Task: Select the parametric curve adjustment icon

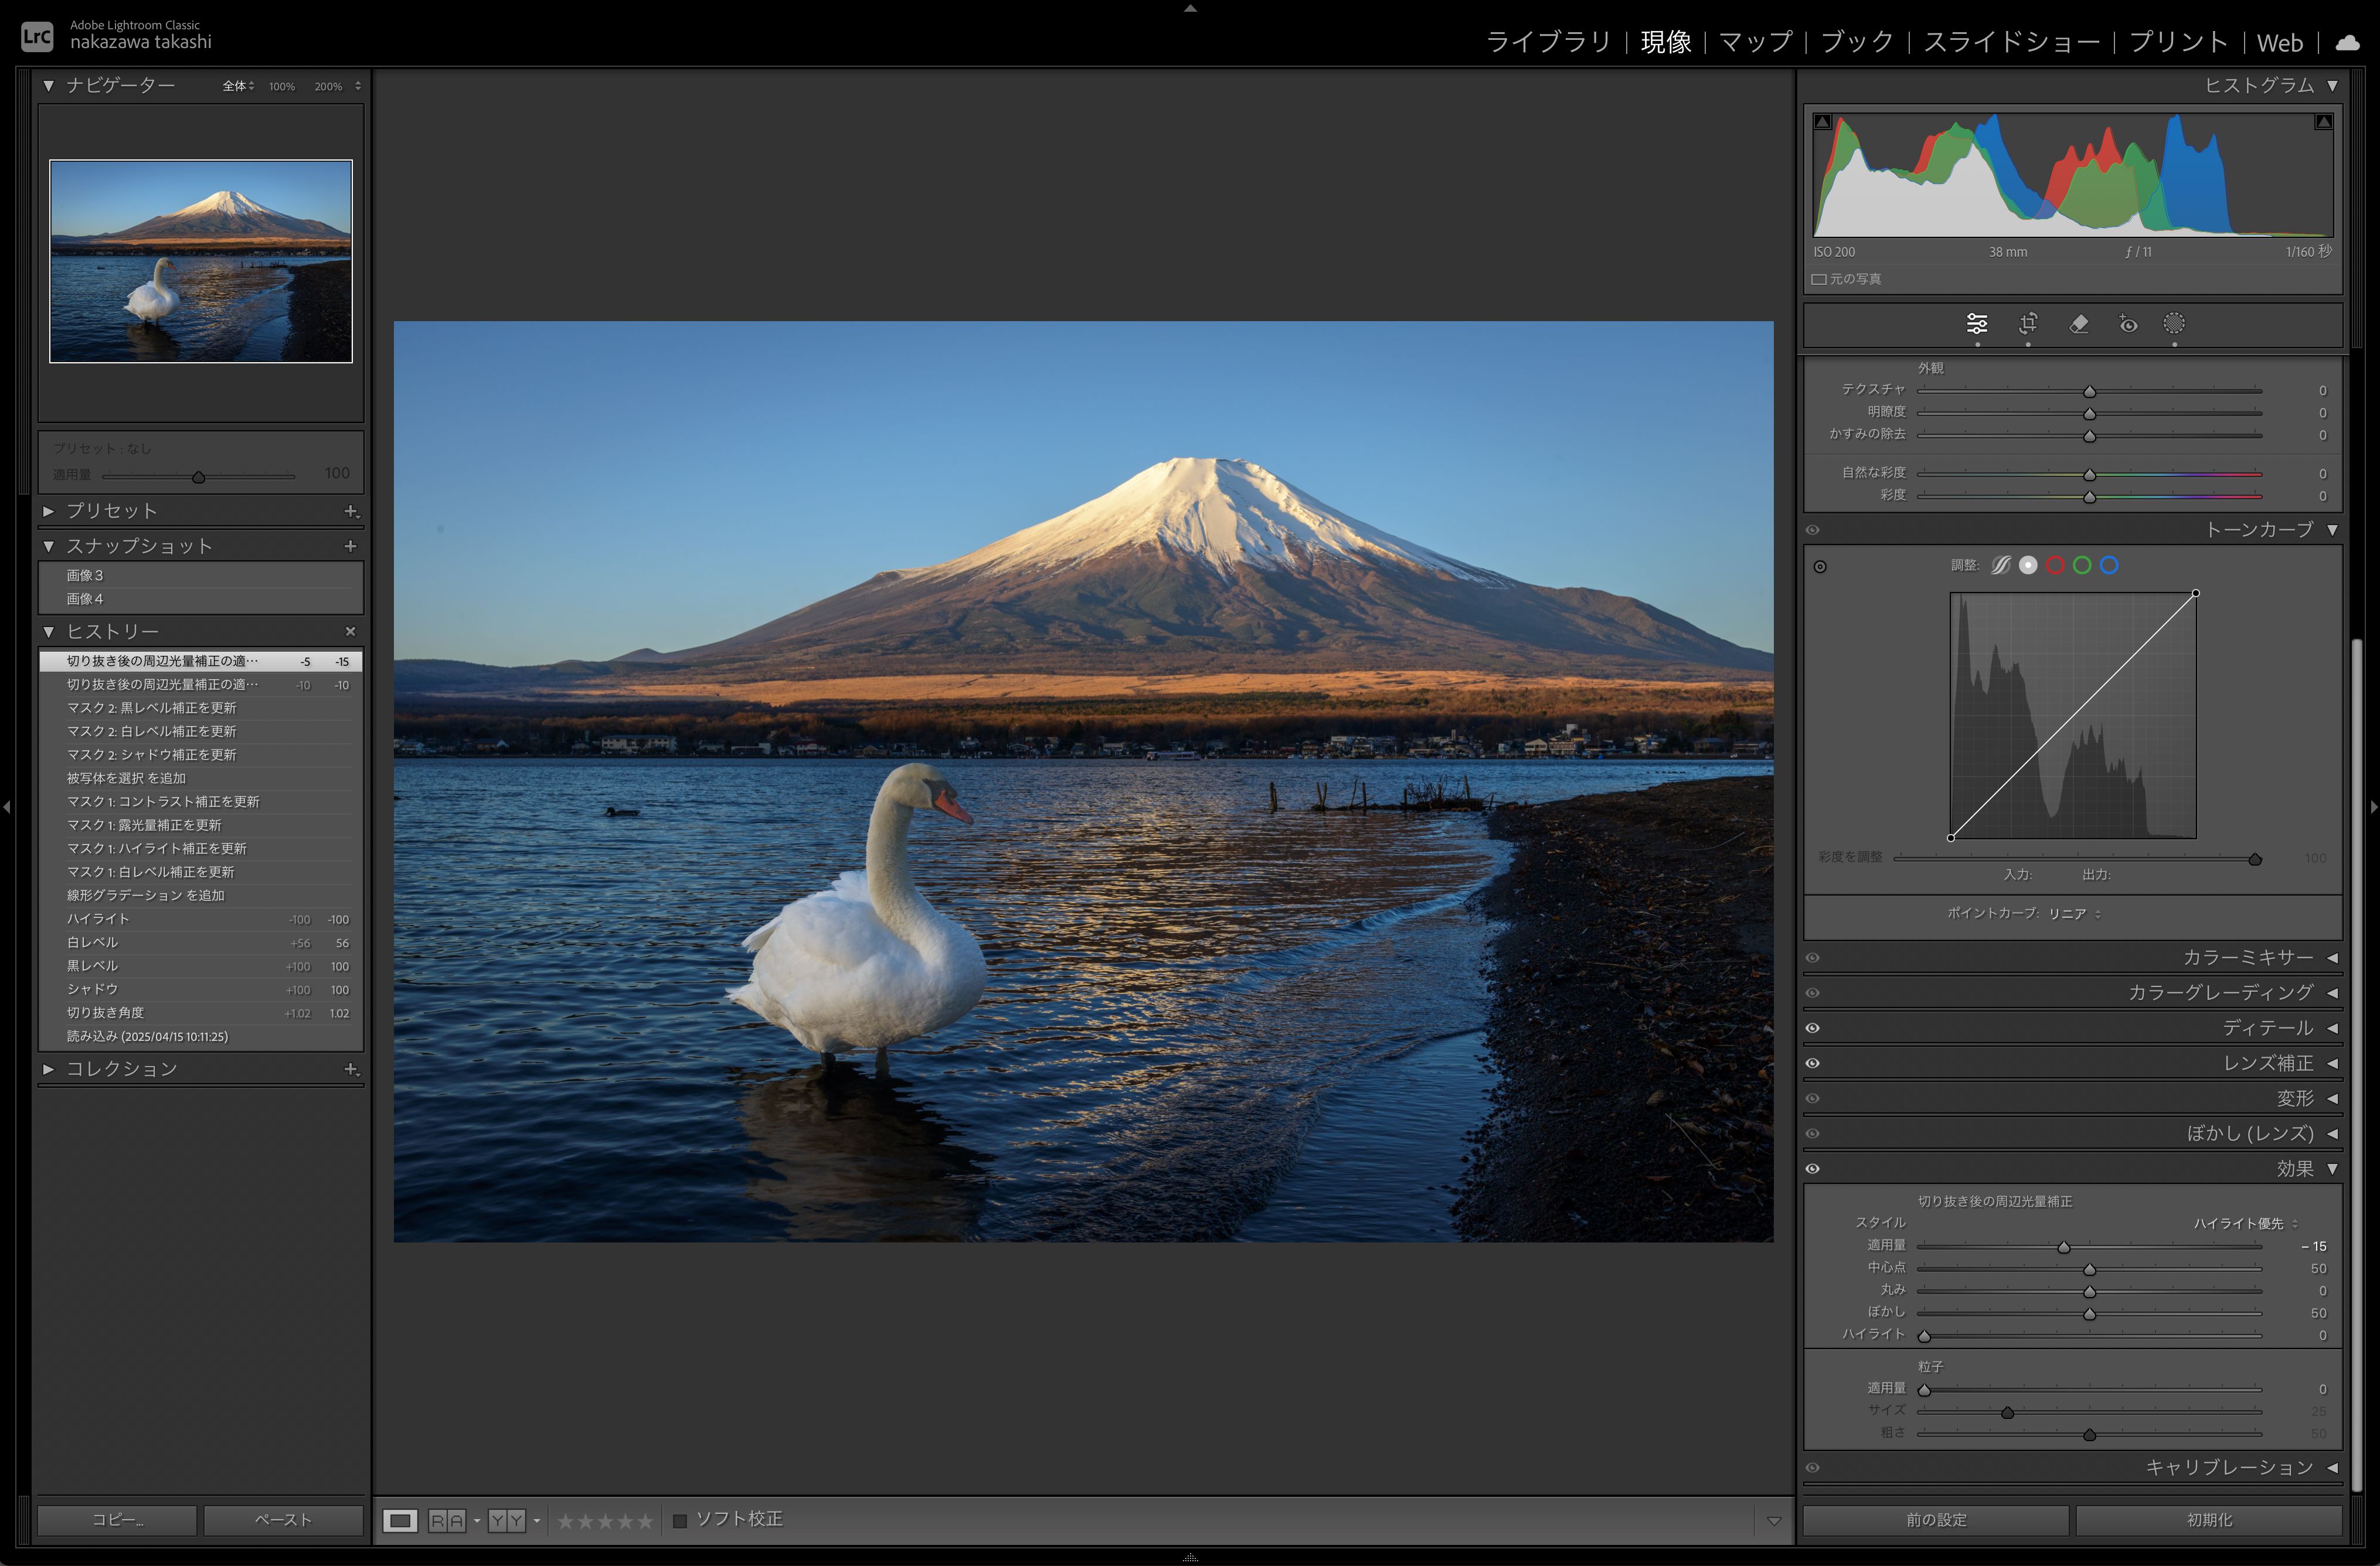Action: pyautogui.click(x=2000, y=566)
